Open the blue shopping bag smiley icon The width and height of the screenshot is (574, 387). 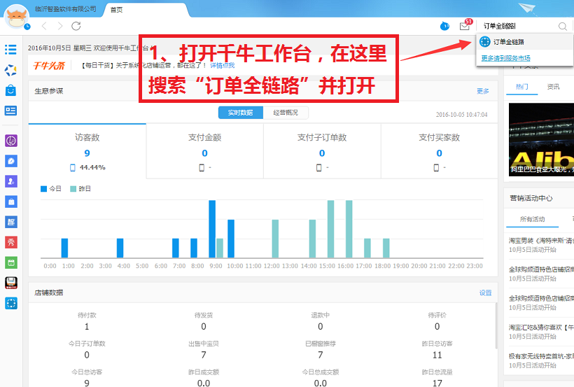(x=10, y=90)
